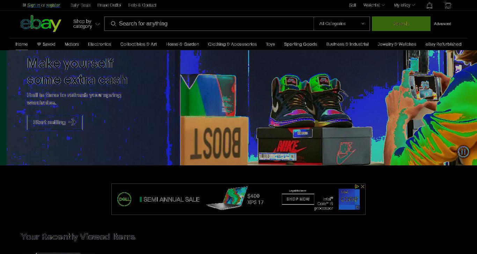Open Toys category
Screen dimensions: 477x254
pyautogui.click(x=270, y=44)
